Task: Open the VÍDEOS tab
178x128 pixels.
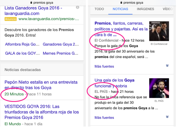Action: pos(168,9)
